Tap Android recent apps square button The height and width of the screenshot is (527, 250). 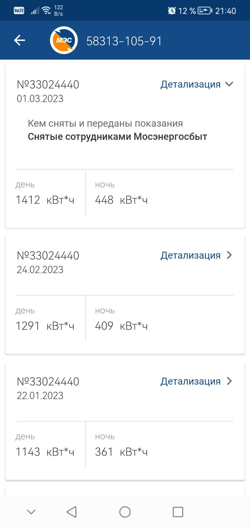[178, 512]
